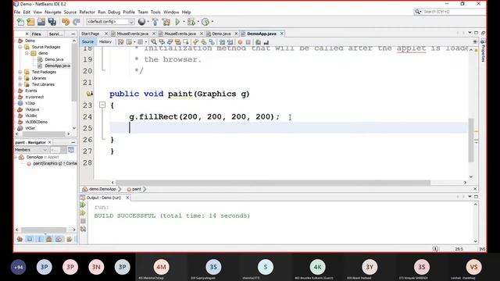
Task: Click the Output settings icon below stop
Action: point(83,229)
